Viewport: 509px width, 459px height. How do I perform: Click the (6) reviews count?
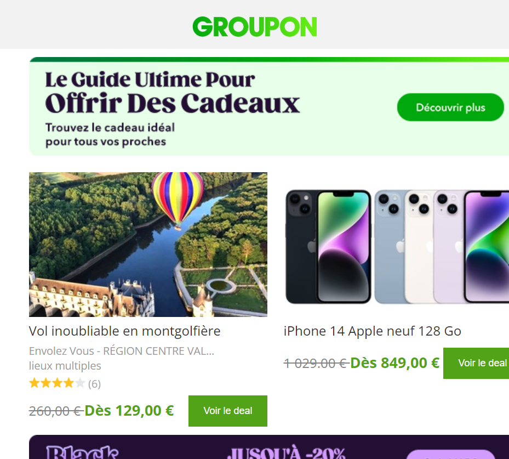click(x=94, y=384)
